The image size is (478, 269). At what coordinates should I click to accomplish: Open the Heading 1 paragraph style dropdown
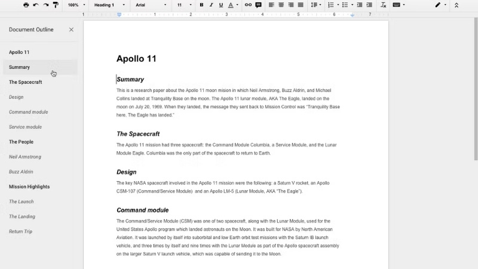(x=108, y=5)
